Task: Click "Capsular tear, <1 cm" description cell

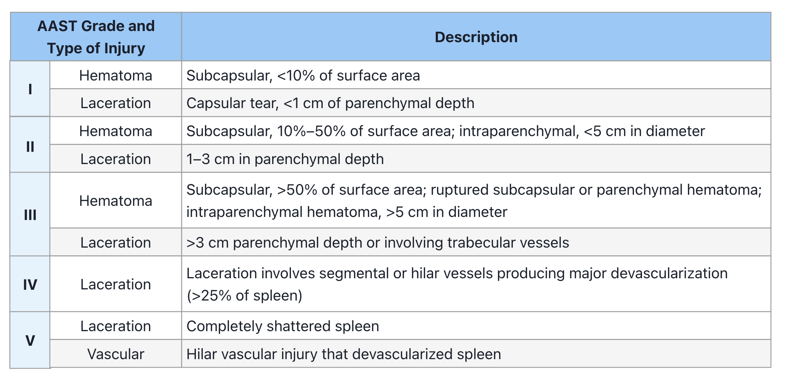Action: [x=330, y=103]
